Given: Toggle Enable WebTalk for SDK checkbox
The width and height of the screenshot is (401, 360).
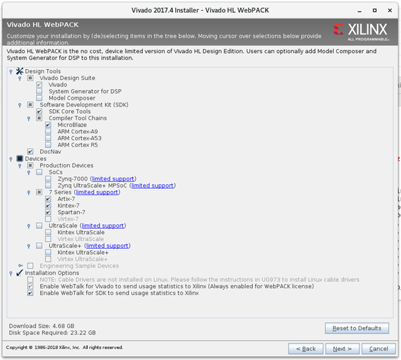Looking at the screenshot, I should (30, 293).
